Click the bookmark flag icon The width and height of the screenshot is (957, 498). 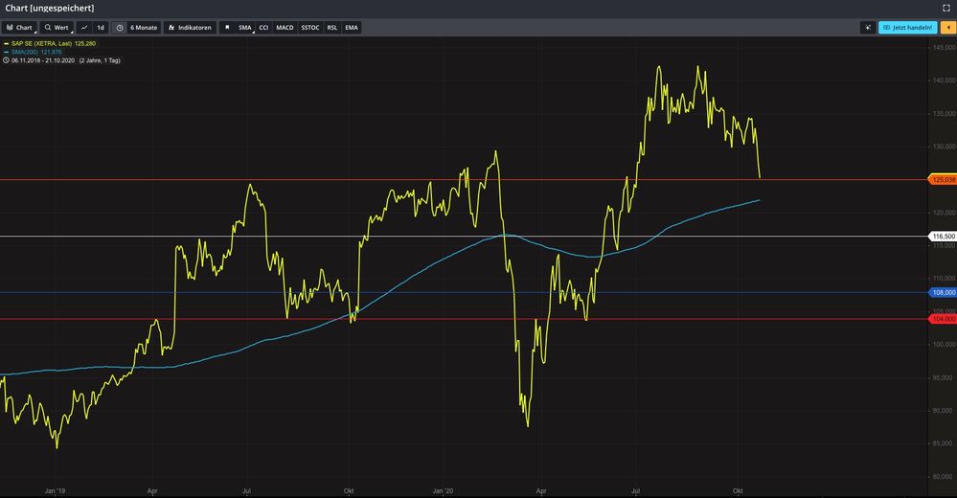point(227,28)
